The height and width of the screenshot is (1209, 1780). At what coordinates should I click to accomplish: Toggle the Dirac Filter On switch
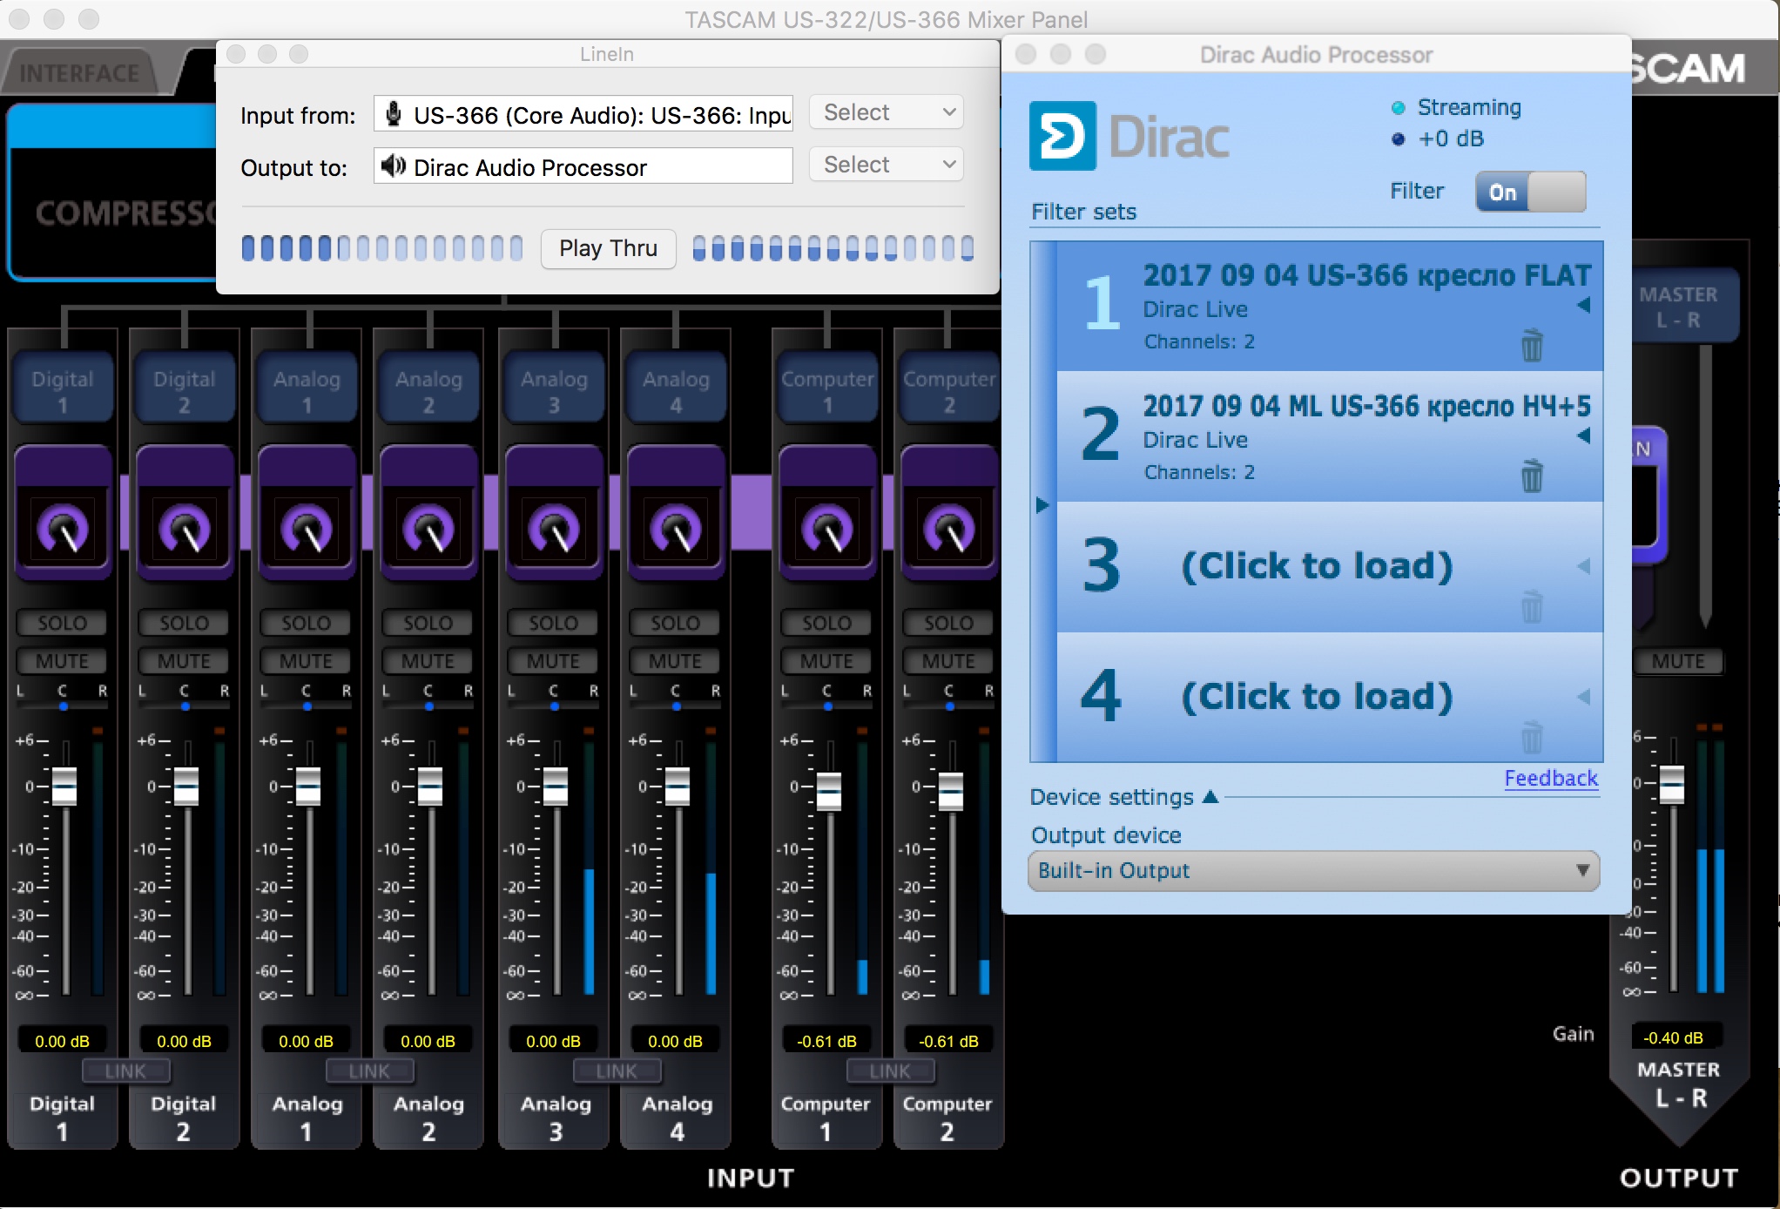tap(1530, 192)
